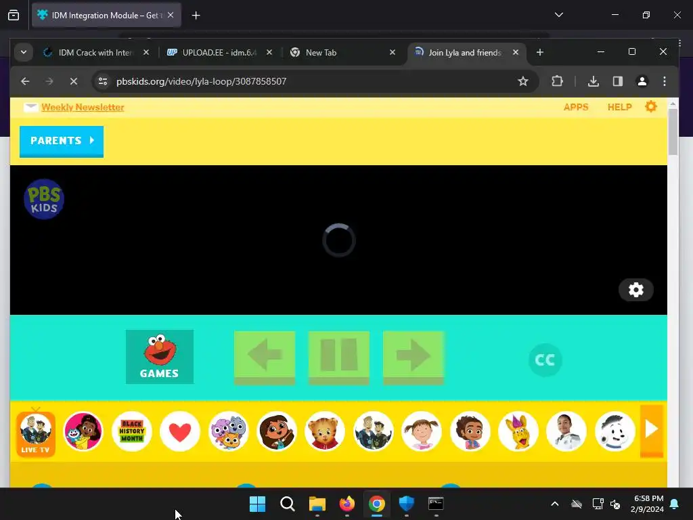Viewport: 693px width, 520px height.
Task: Open Chrome extensions puzzle icon
Action: tap(558, 81)
